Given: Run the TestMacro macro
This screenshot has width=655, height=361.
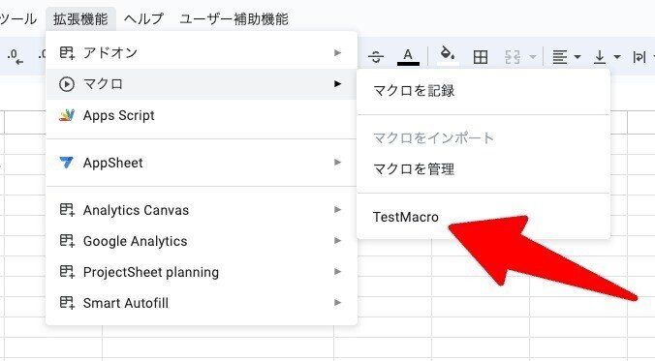Looking at the screenshot, I should pos(483,217).
